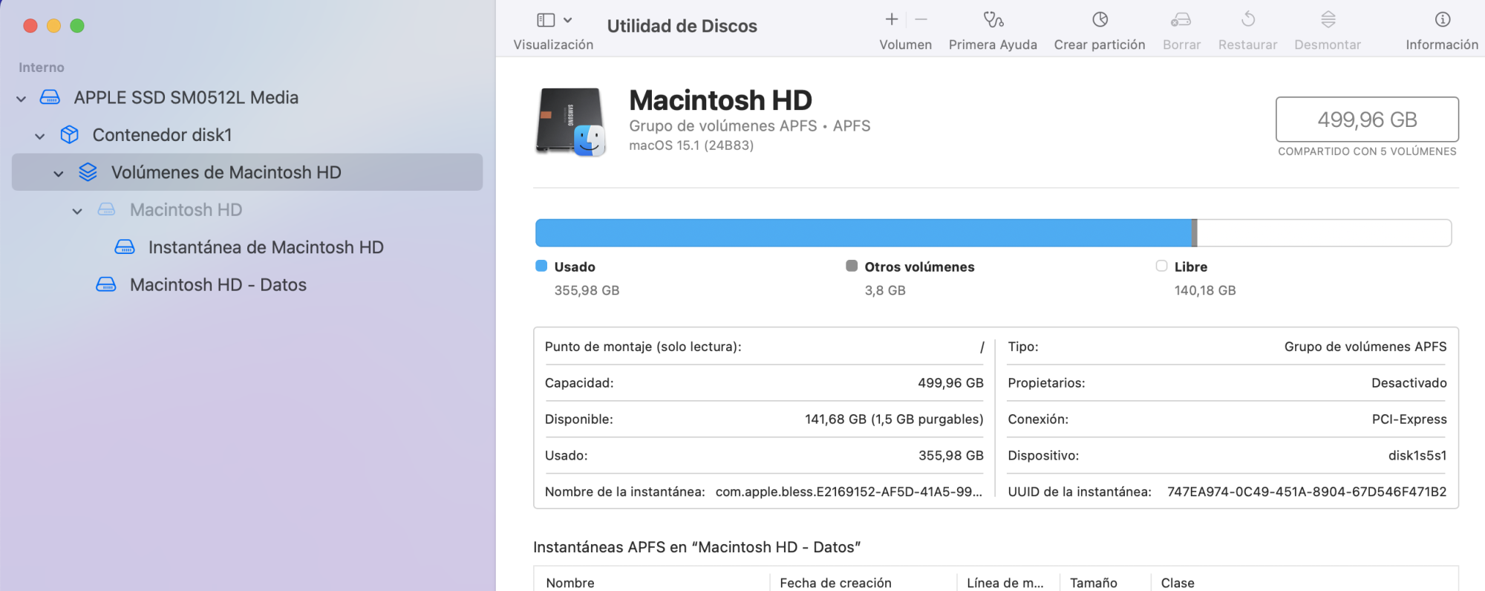Click the 'Macintosh HD' large title

720,99
